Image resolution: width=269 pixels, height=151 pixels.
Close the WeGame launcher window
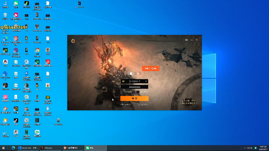pyautogui.click(x=197, y=40)
